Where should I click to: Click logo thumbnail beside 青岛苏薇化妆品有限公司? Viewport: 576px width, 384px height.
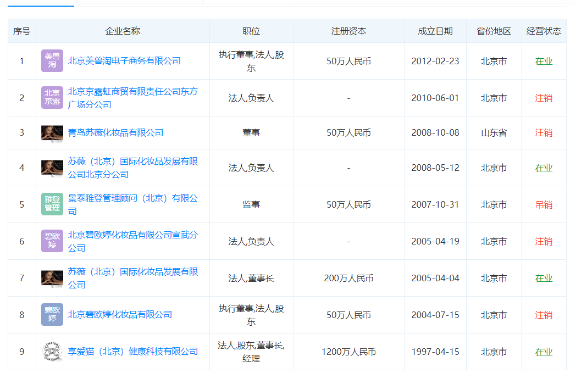(52, 133)
